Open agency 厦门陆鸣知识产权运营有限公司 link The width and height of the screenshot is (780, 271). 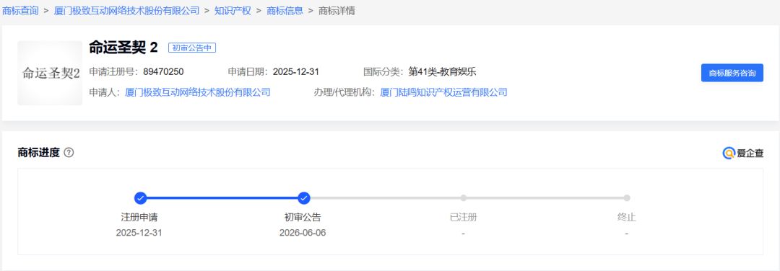pos(443,92)
